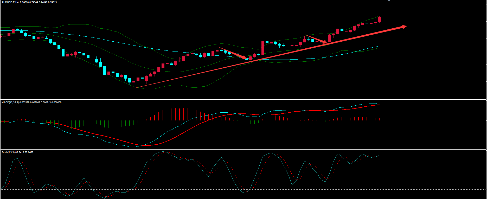Click the second short downward red arrowhead
This screenshot has height=199, width=487.
(x=325, y=42)
